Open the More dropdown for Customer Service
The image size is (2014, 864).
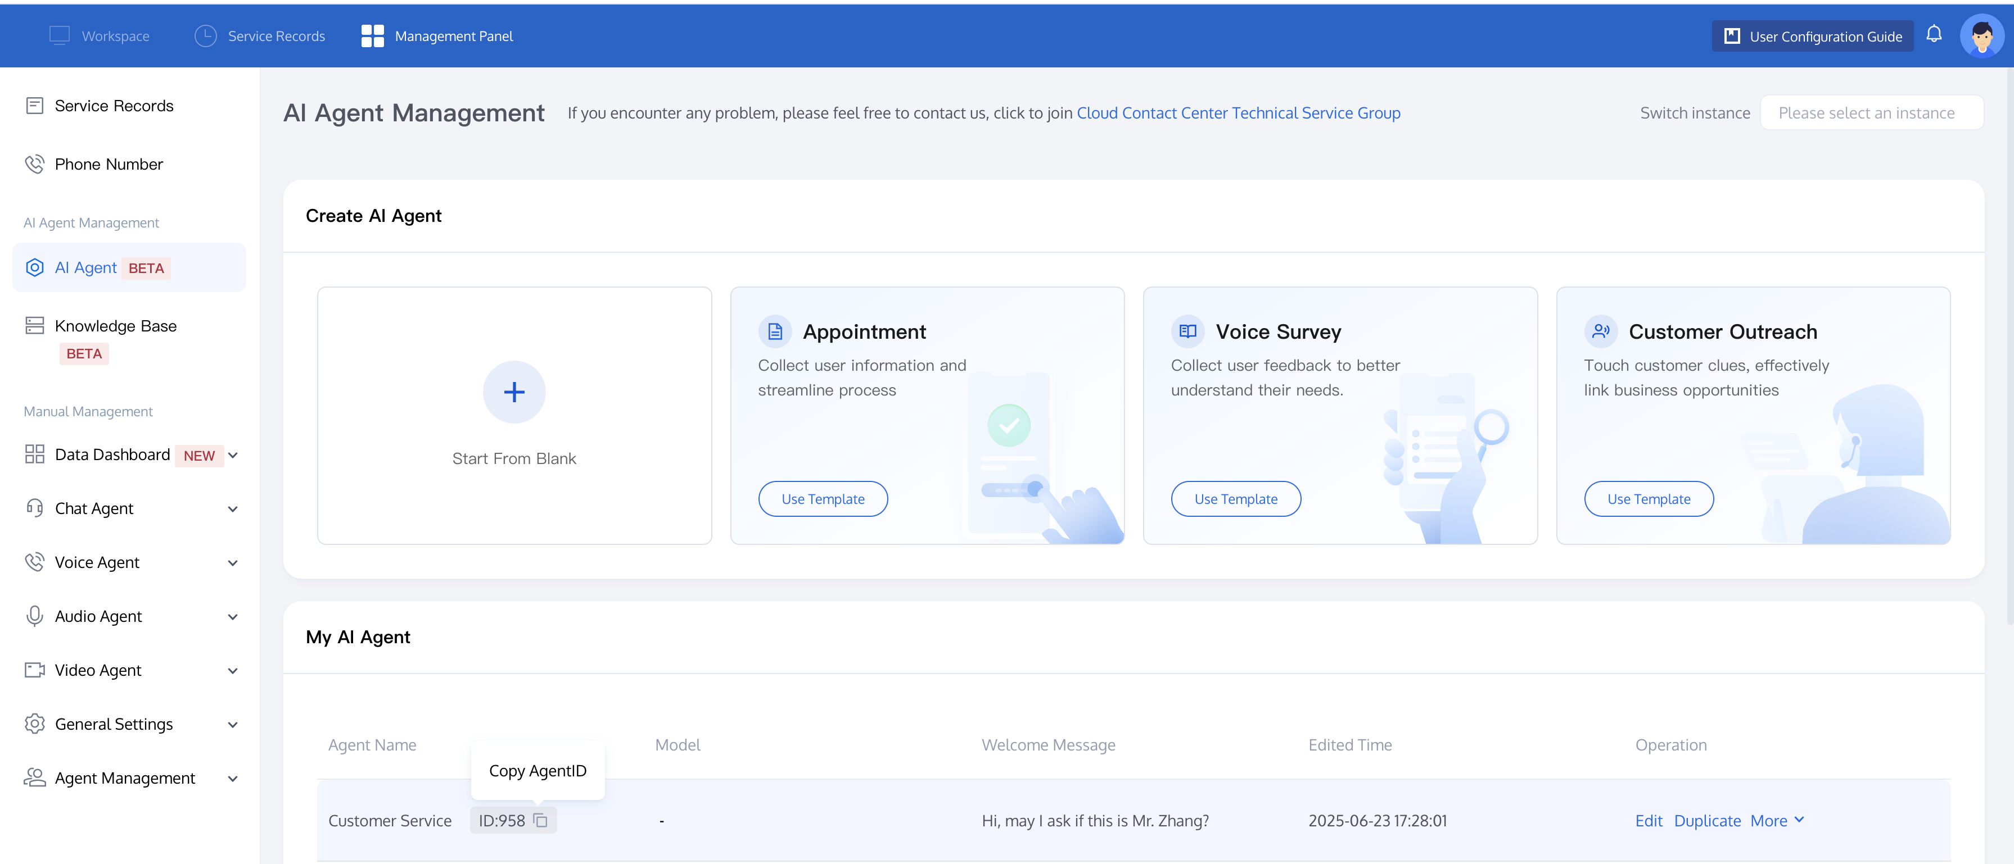pos(1776,820)
